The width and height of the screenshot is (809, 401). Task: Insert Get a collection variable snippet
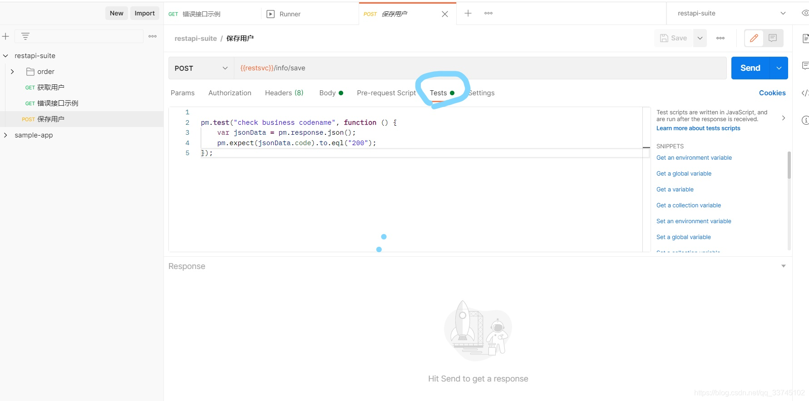[689, 205]
